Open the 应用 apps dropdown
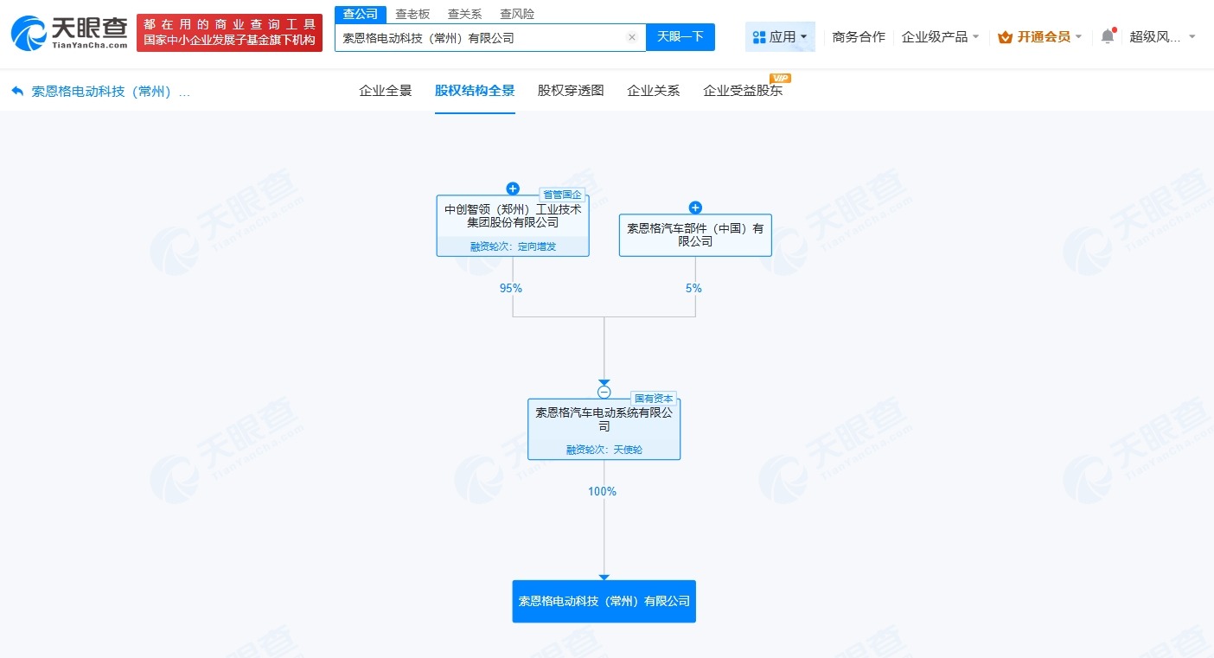This screenshot has height=658, width=1214. [778, 36]
